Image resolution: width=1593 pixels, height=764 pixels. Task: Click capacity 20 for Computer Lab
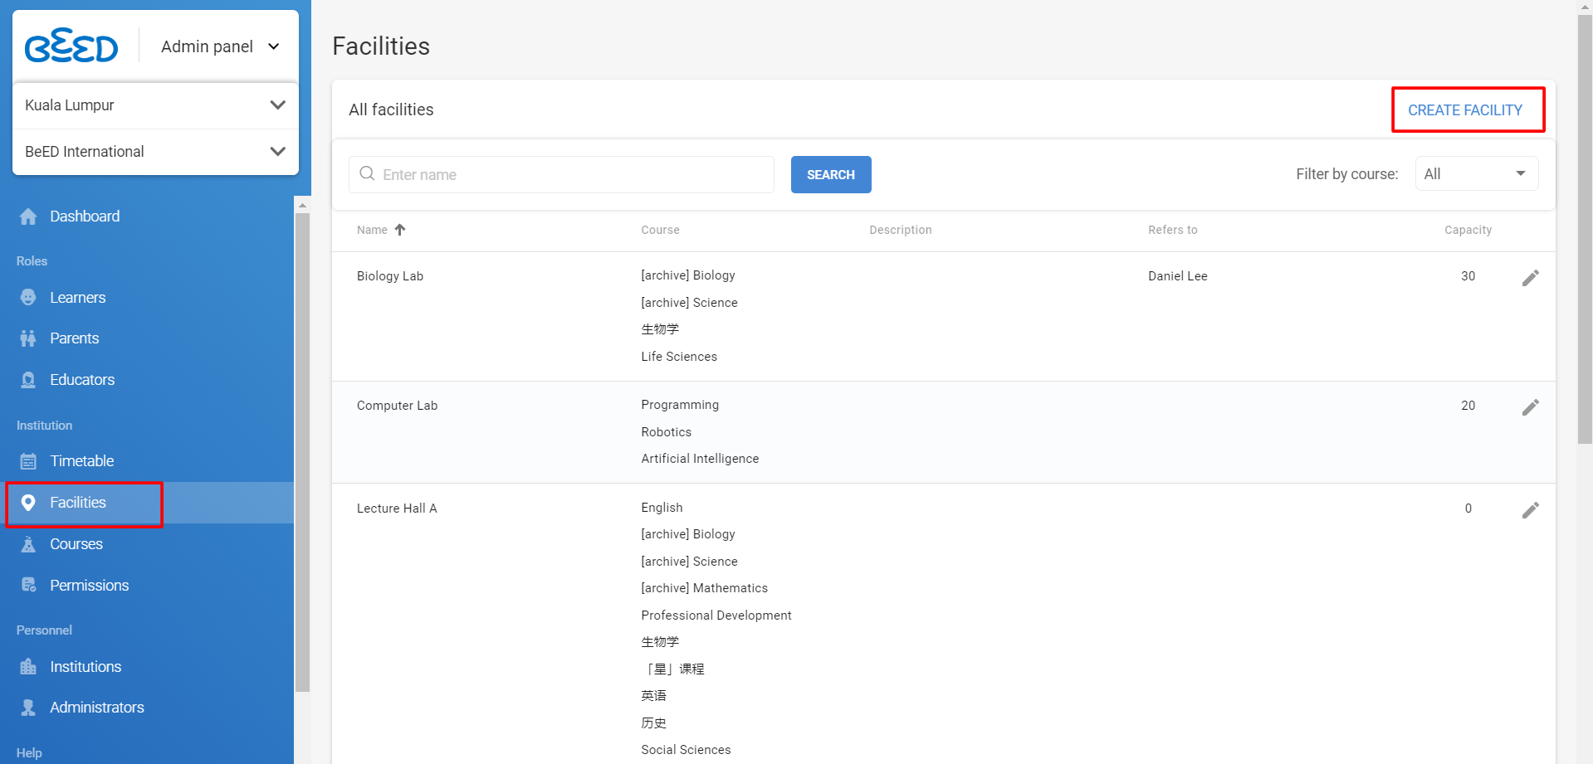[1468, 406]
